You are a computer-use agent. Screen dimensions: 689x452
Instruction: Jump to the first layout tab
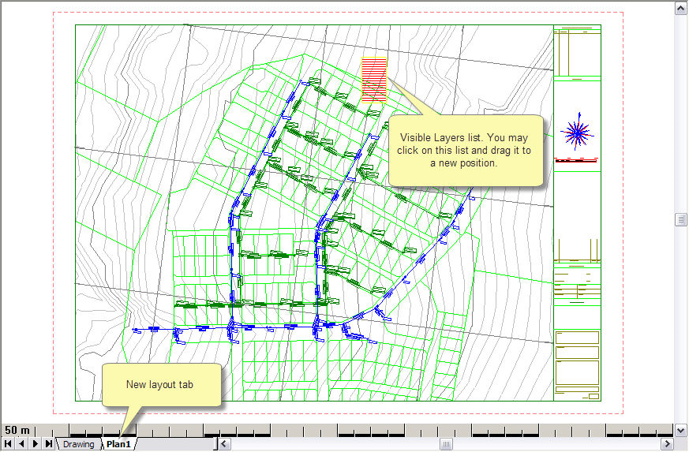pyautogui.click(x=8, y=444)
